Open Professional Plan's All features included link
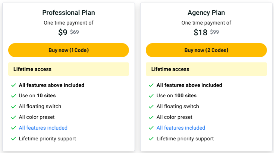The width and height of the screenshot is (274, 153). coord(43,128)
